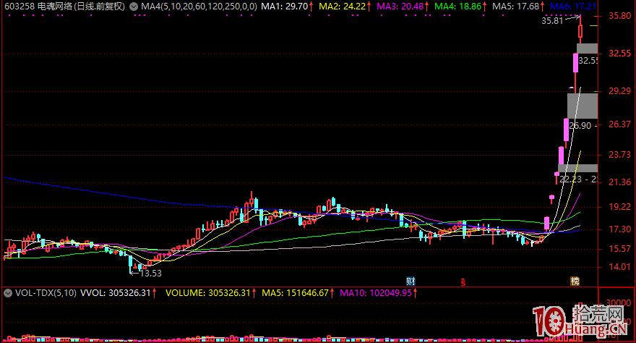Click the green MA4: 18.86 value
The width and height of the screenshot is (636, 343).
pyautogui.click(x=458, y=7)
